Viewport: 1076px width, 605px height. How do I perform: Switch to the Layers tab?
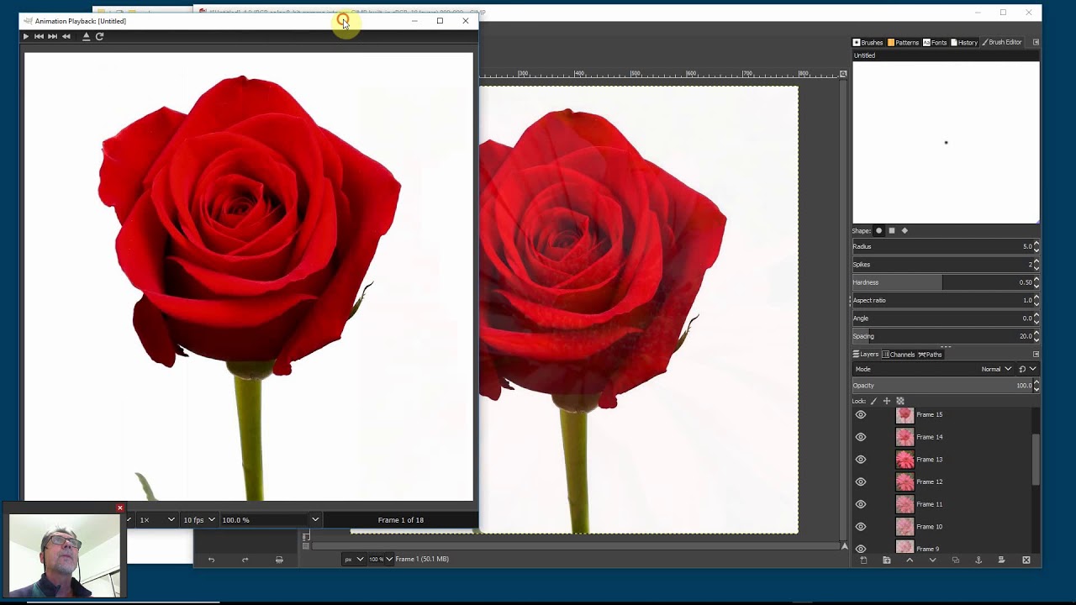pyautogui.click(x=866, y=355)
